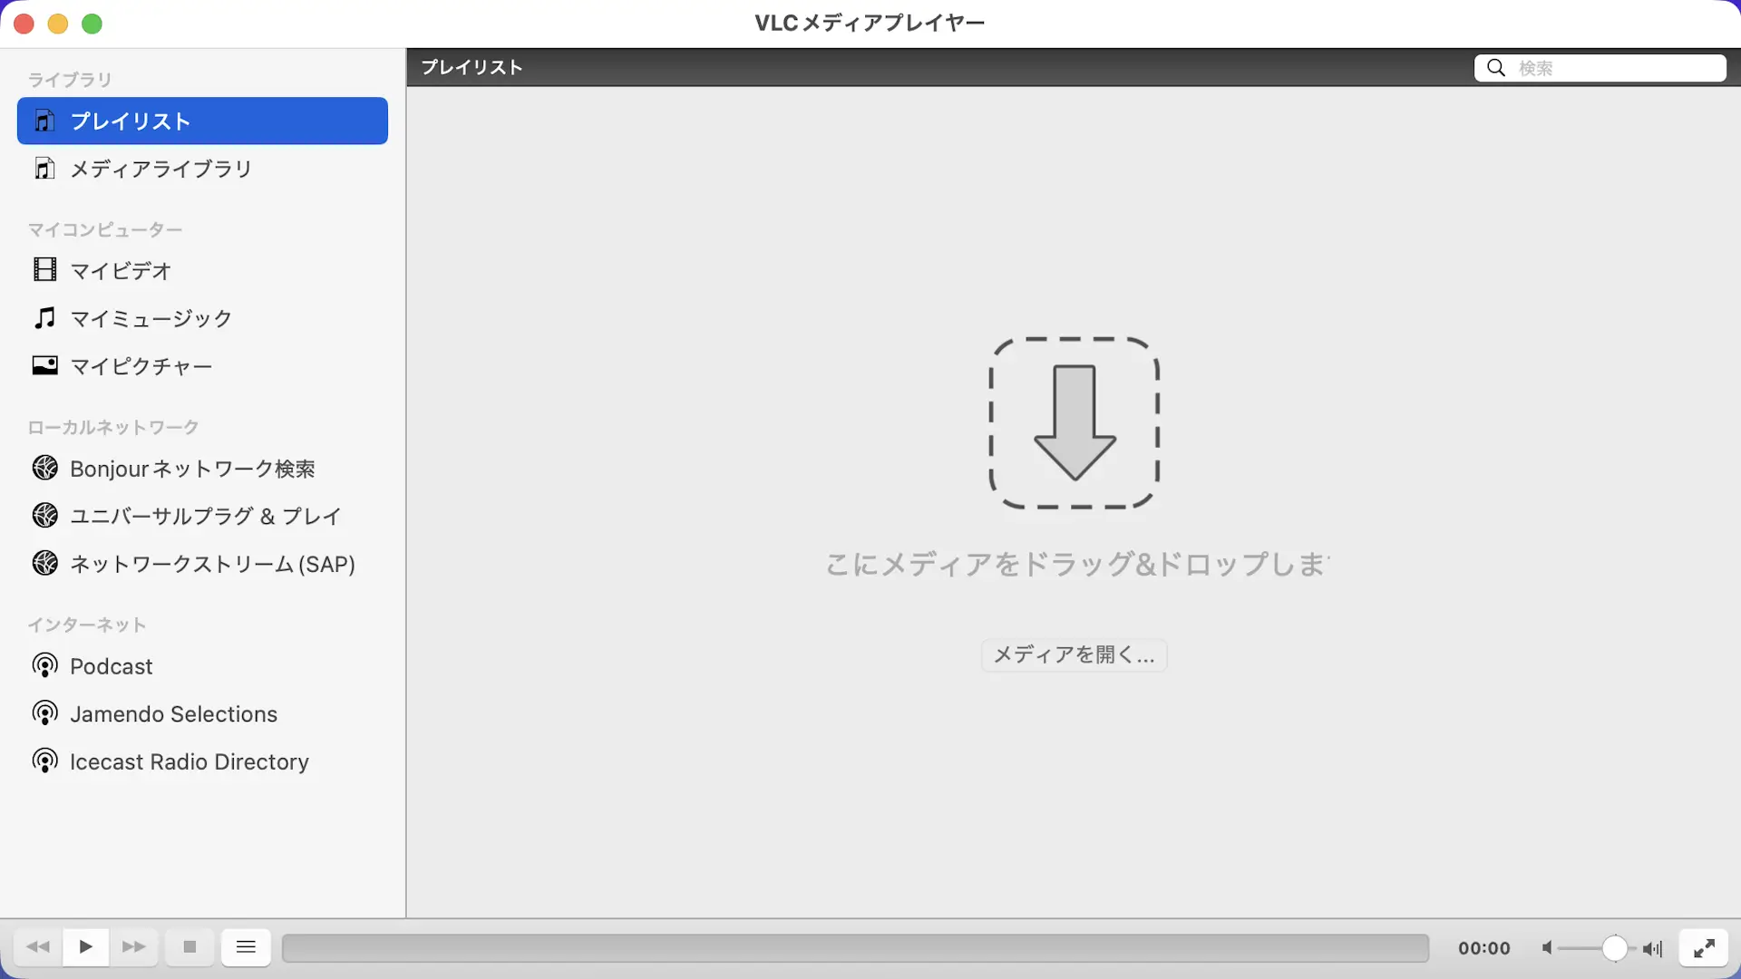This screenshot has width=1741, height=979.
Task: Click the globe icon beside Bonjour
Action: click(44, 468)
